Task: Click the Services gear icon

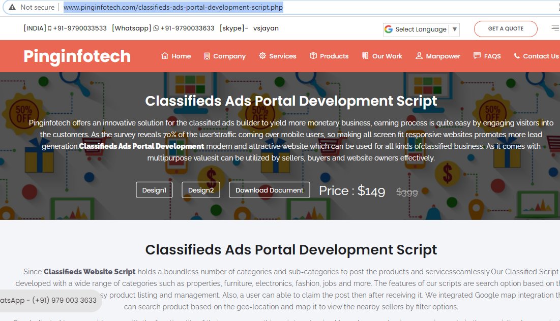Action: [262, 56]
